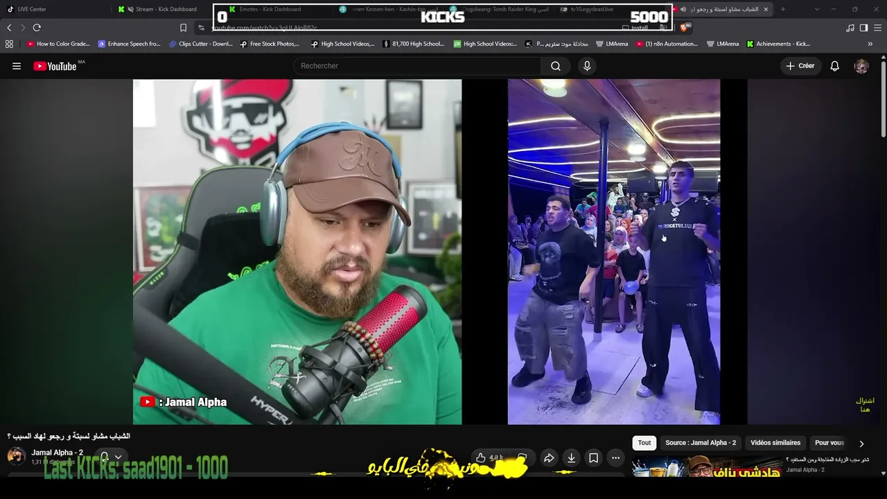
Task: Open Free Stock Photos bookmark
Action: (x=270, y=44)
